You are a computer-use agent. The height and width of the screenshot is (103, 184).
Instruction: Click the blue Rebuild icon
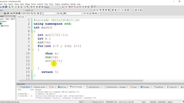tap(40, 7)
